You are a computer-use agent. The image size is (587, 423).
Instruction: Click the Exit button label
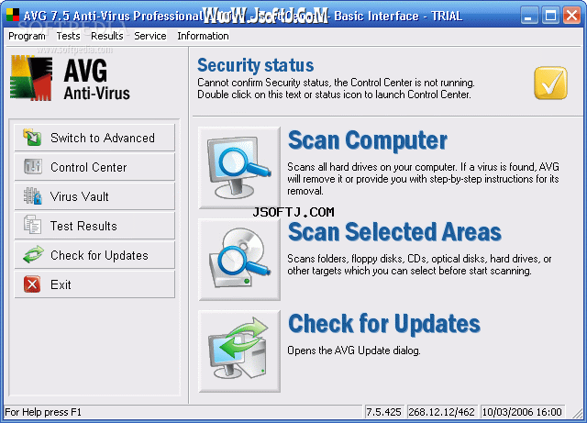coord(61,284)
